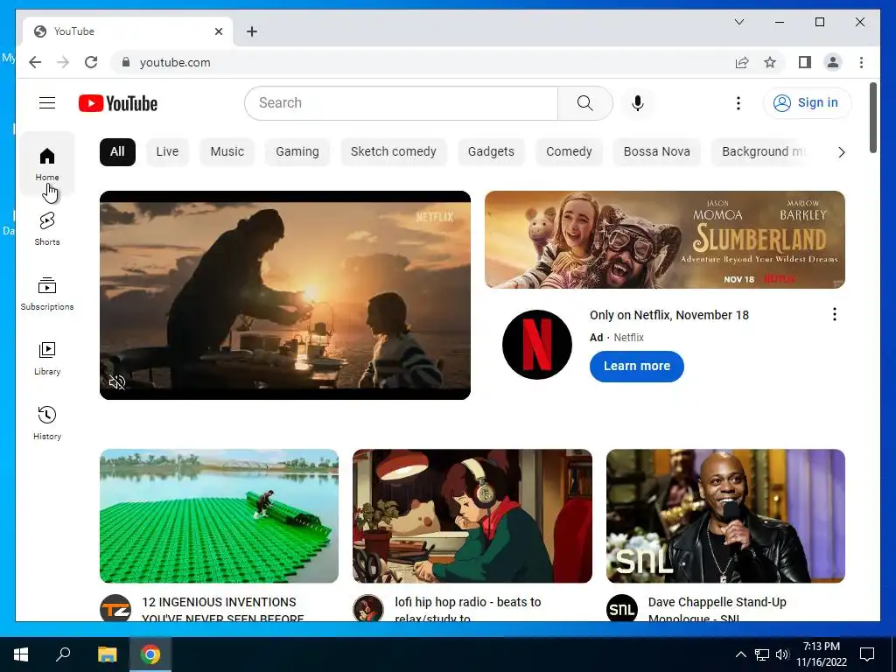896x672 pixels.
Task: Open the 12 INGENIOUS INVENTIONS video title
Action: coord(223,609)
